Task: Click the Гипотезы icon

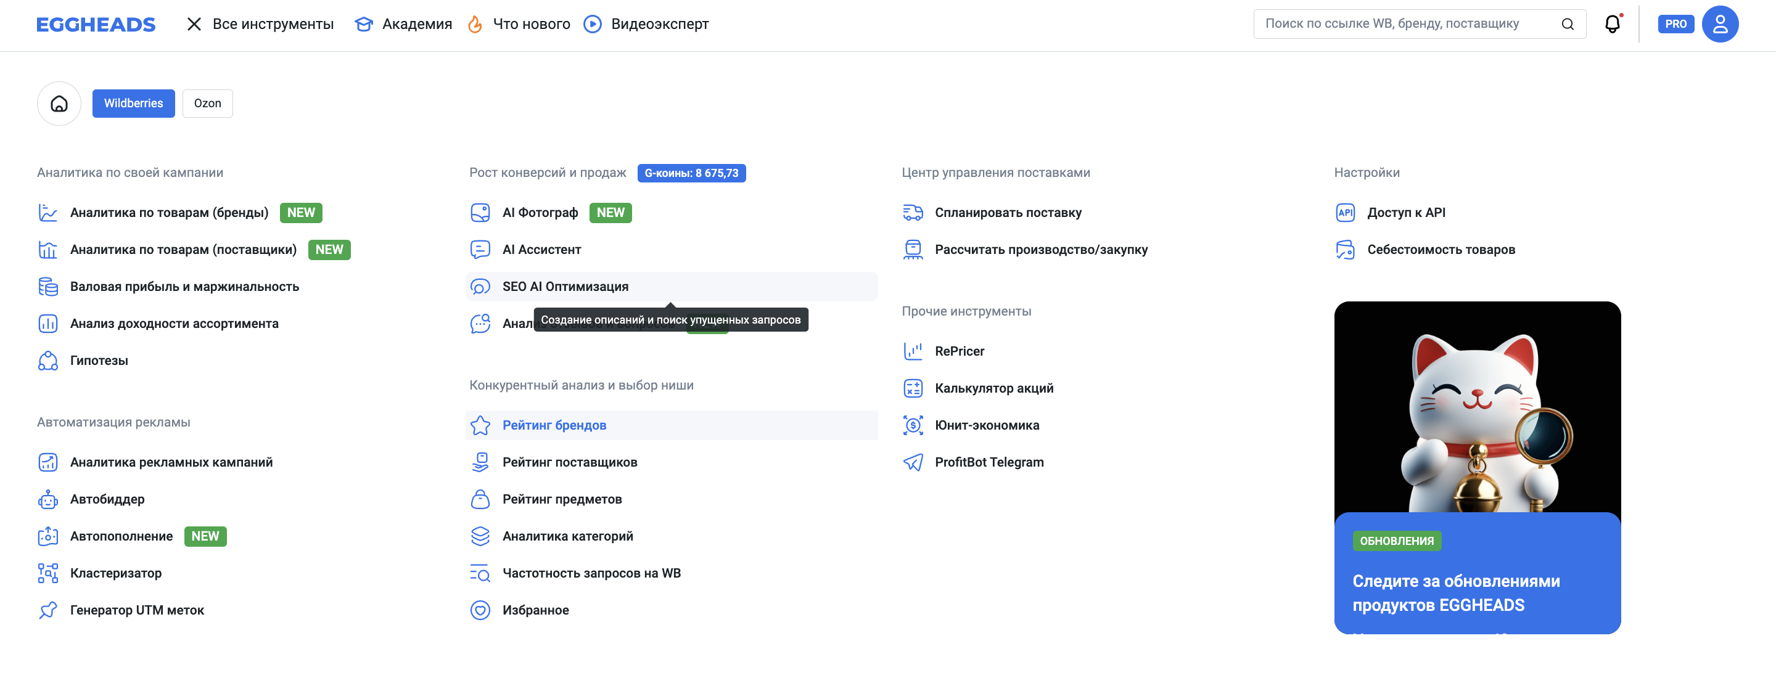Action: (x=47, y=361)
